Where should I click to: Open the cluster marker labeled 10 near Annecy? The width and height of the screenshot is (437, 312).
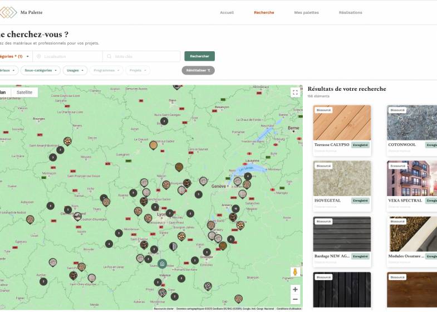235,208
